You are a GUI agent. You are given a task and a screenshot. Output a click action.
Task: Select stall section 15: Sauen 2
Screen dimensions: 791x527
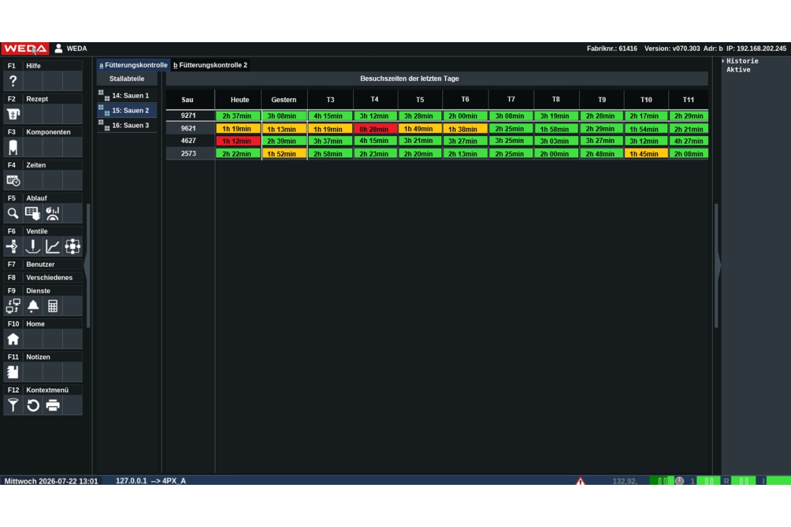127,110
